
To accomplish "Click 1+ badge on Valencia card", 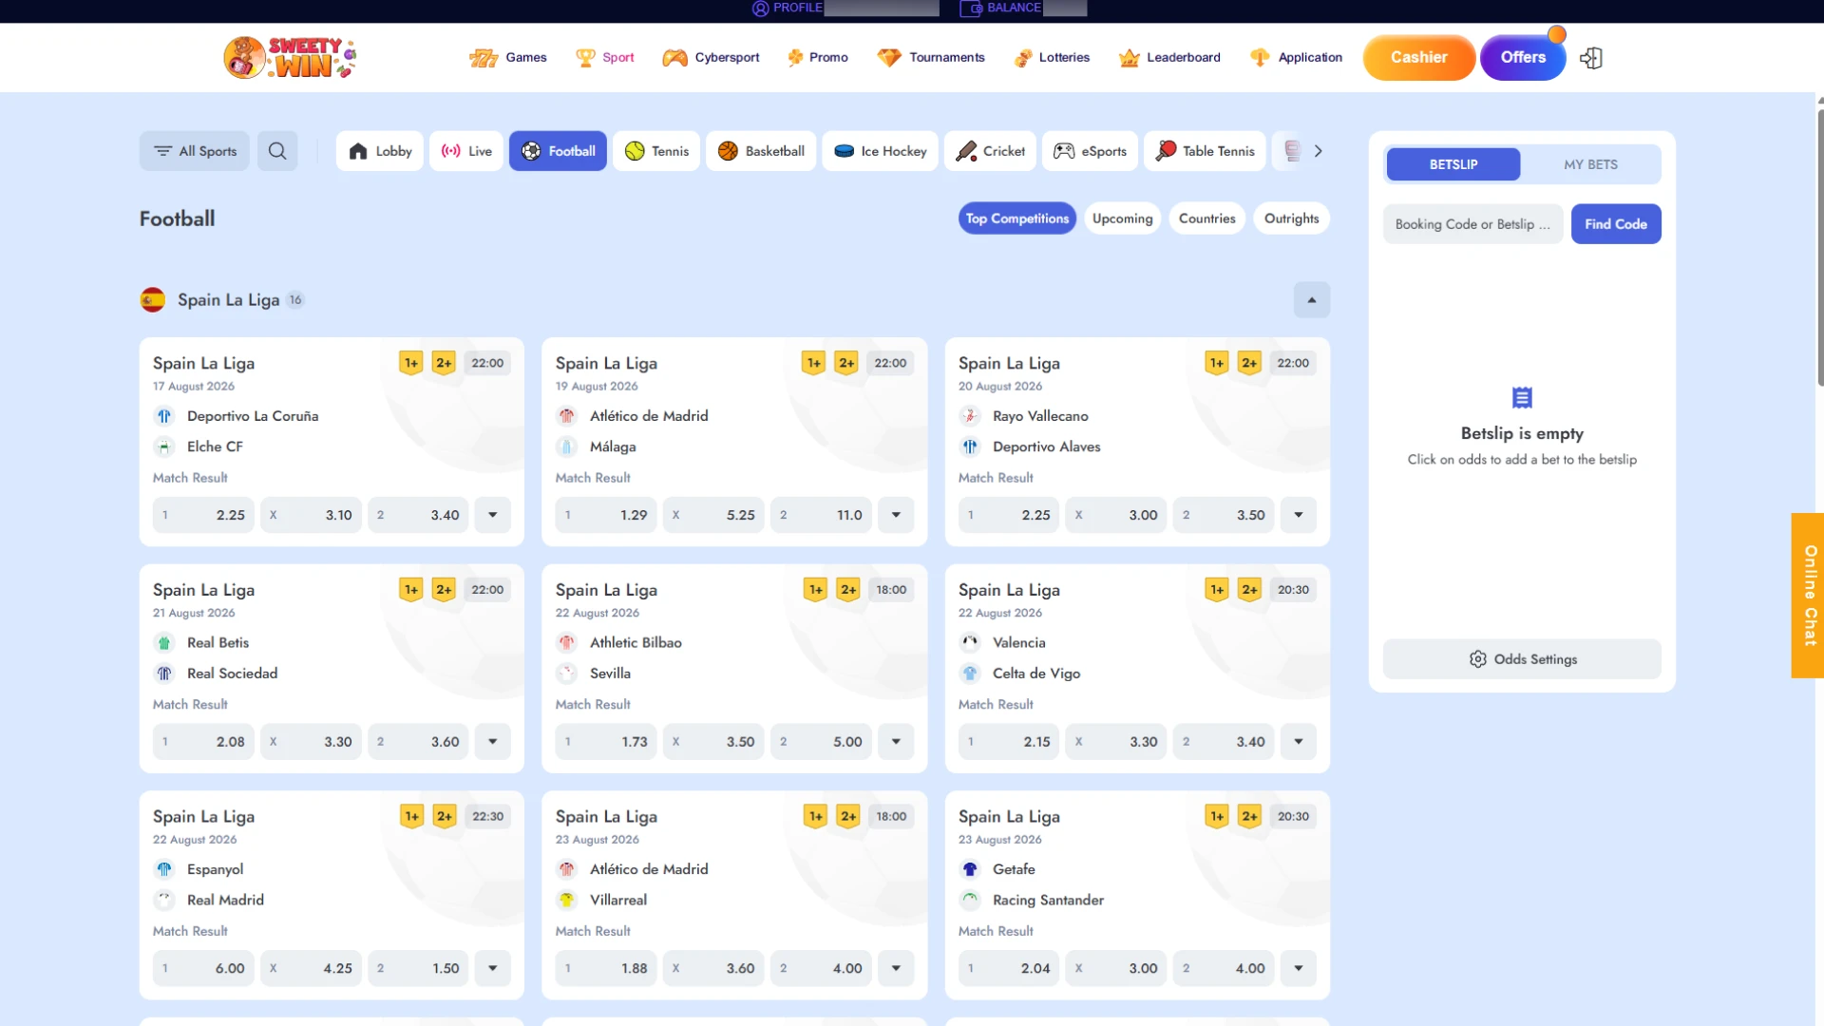I will click(1217, 590).
